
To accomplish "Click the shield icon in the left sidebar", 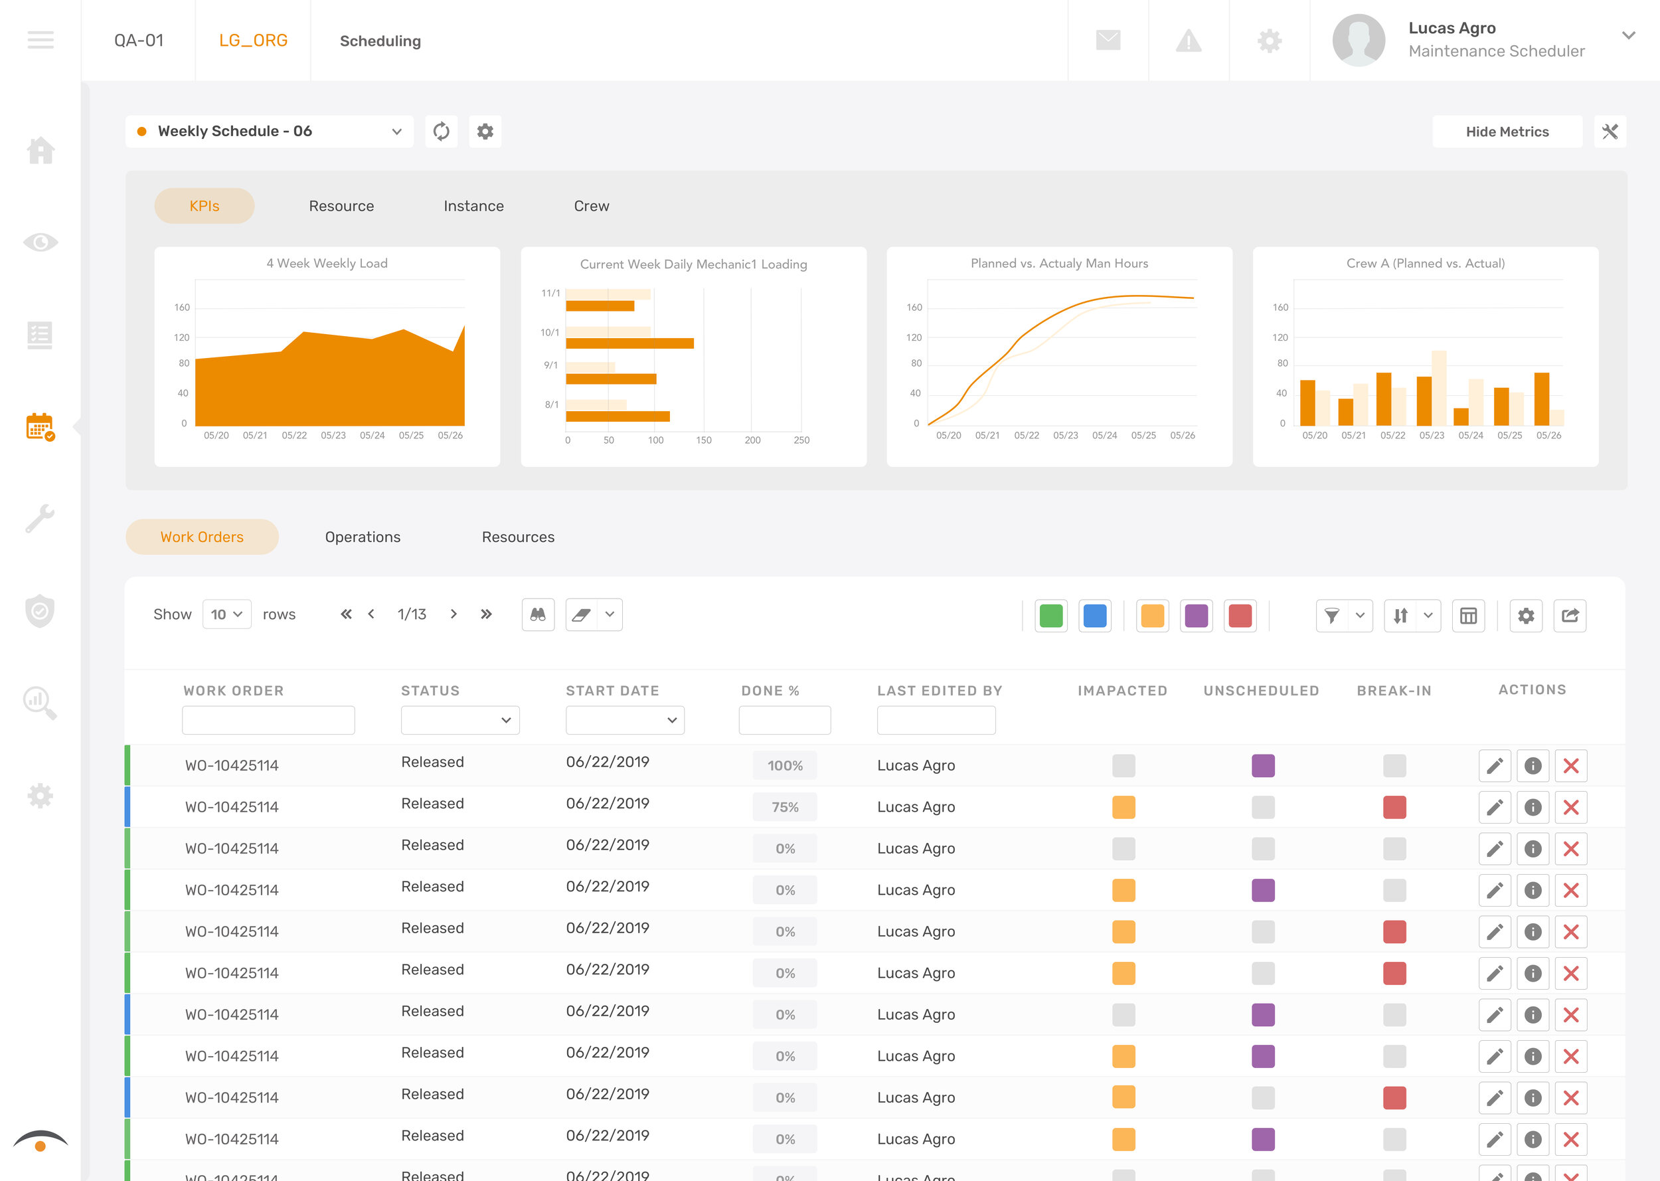I will tap(40, 611).
